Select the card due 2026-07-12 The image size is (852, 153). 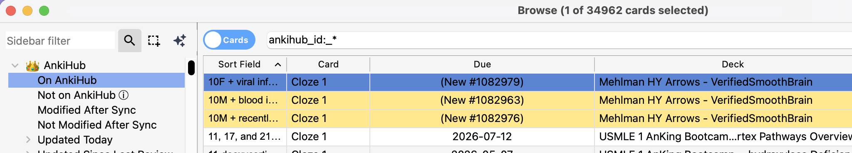click(x=528, y=136)
